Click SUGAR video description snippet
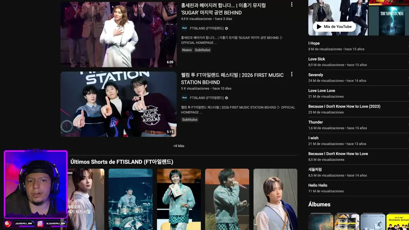The height and width of the screenshot is (230, 409). pos(232,40)
